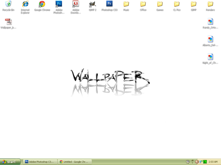Viewport: 221px width, 165px height.
Task: Switch to Untitled - Google Chrome taskbar window
Action: (x=75, y=162)
